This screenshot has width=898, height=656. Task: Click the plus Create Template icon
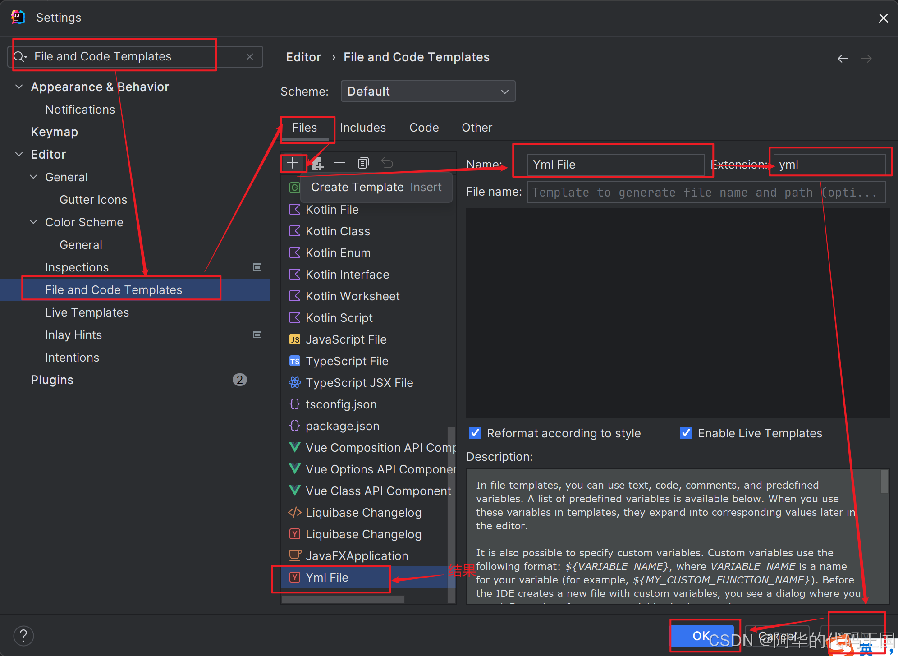pyautogui.click(x=293, y=163)
